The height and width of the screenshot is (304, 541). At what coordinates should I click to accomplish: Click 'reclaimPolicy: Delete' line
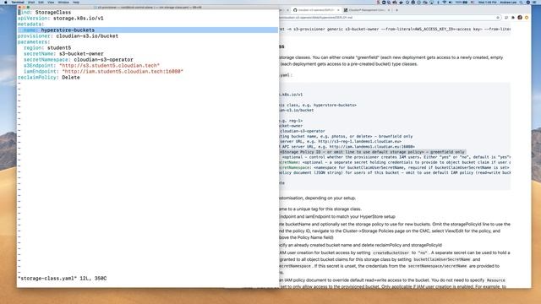coord(49,78)
